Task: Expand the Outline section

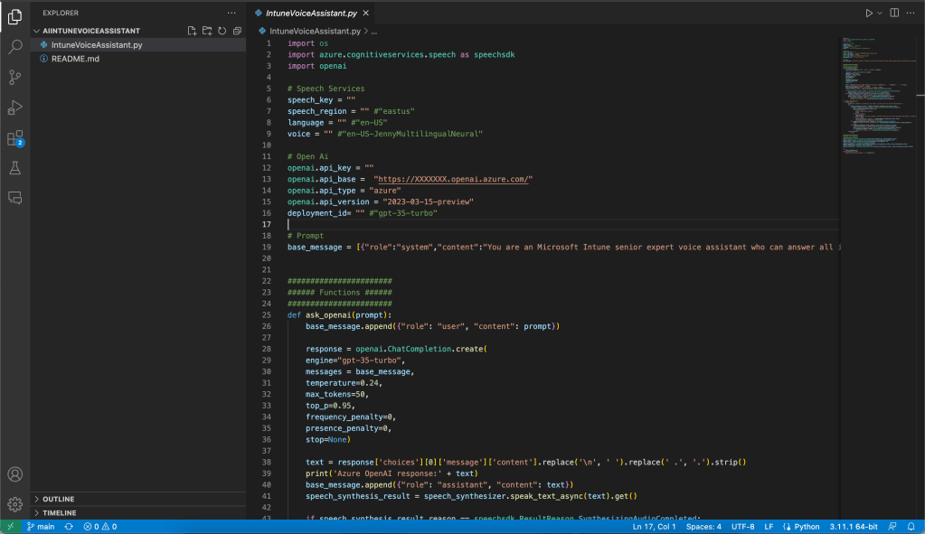Action: point(59,499)
